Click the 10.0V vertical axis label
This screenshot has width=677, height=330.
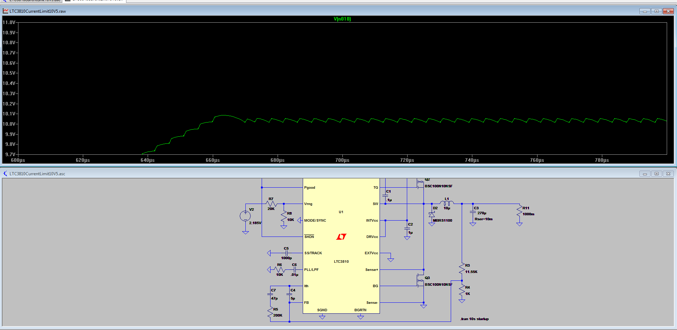pyautogui.click(x=9, y=124)
